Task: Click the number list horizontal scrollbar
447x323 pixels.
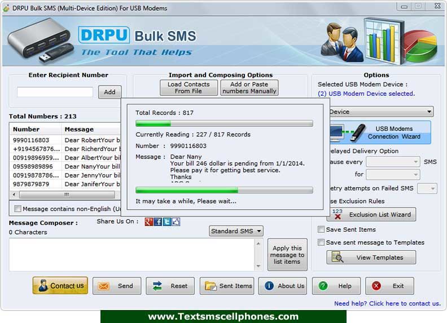Action: coord(67,194)
